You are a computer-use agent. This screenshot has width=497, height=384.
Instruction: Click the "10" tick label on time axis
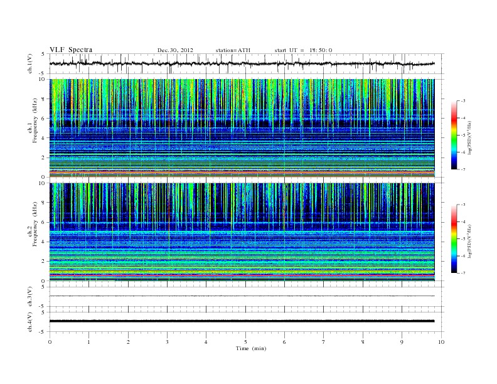(x=441, y=342)
